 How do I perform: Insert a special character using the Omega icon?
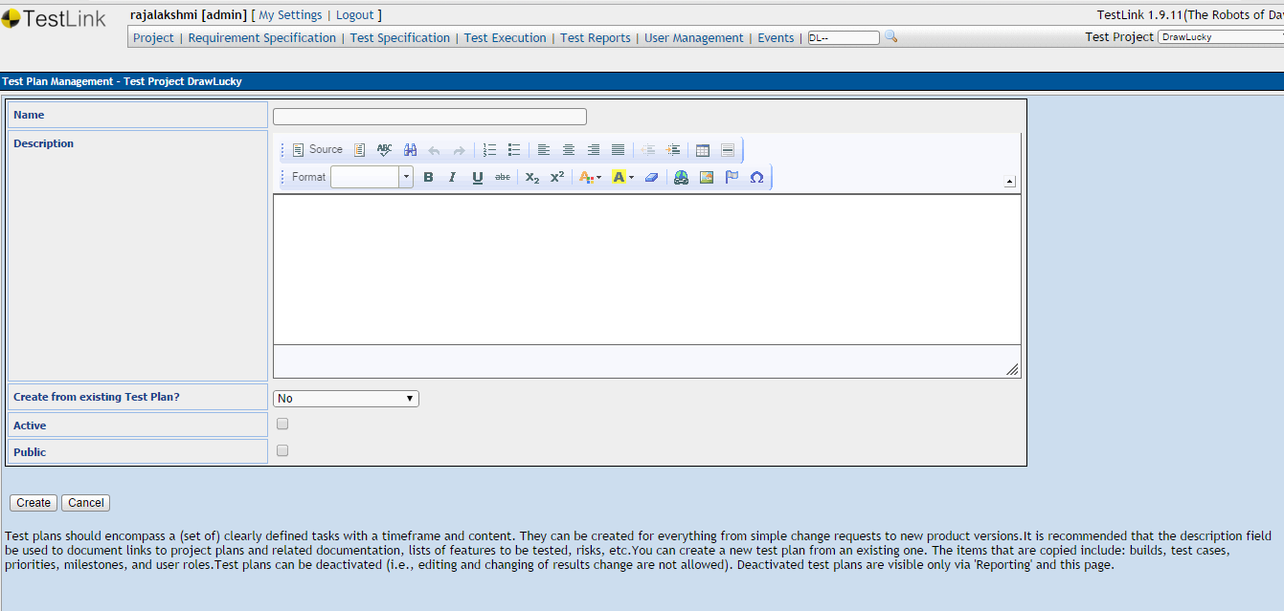pyautogui.click(x=756, y=177)
